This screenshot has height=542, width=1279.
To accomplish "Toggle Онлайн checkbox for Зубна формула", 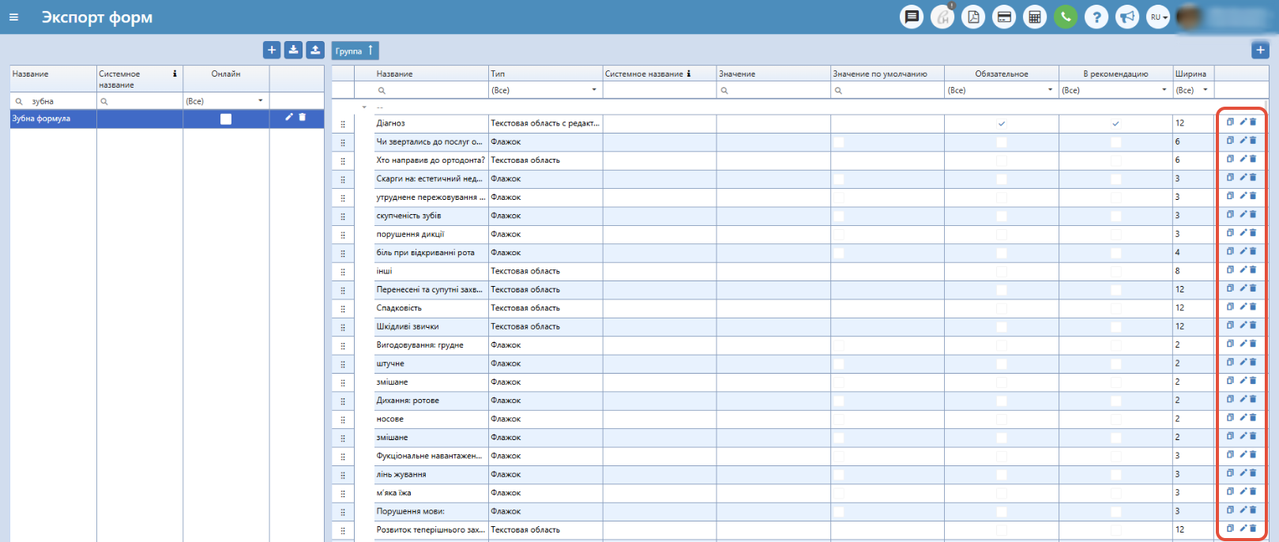I will coord(226,119).
